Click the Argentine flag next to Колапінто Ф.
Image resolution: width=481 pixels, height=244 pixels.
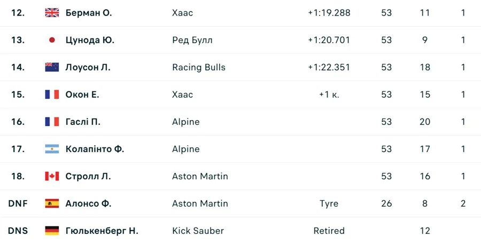pyautogui.click(x=52, y=149)
